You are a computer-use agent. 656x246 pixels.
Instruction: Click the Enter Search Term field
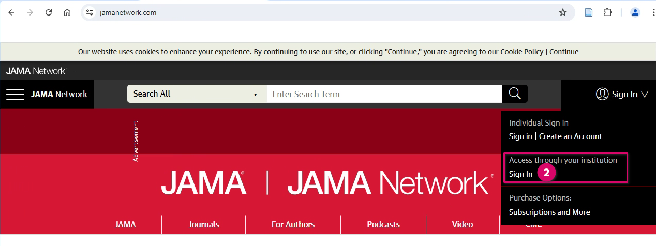point(384,94)
